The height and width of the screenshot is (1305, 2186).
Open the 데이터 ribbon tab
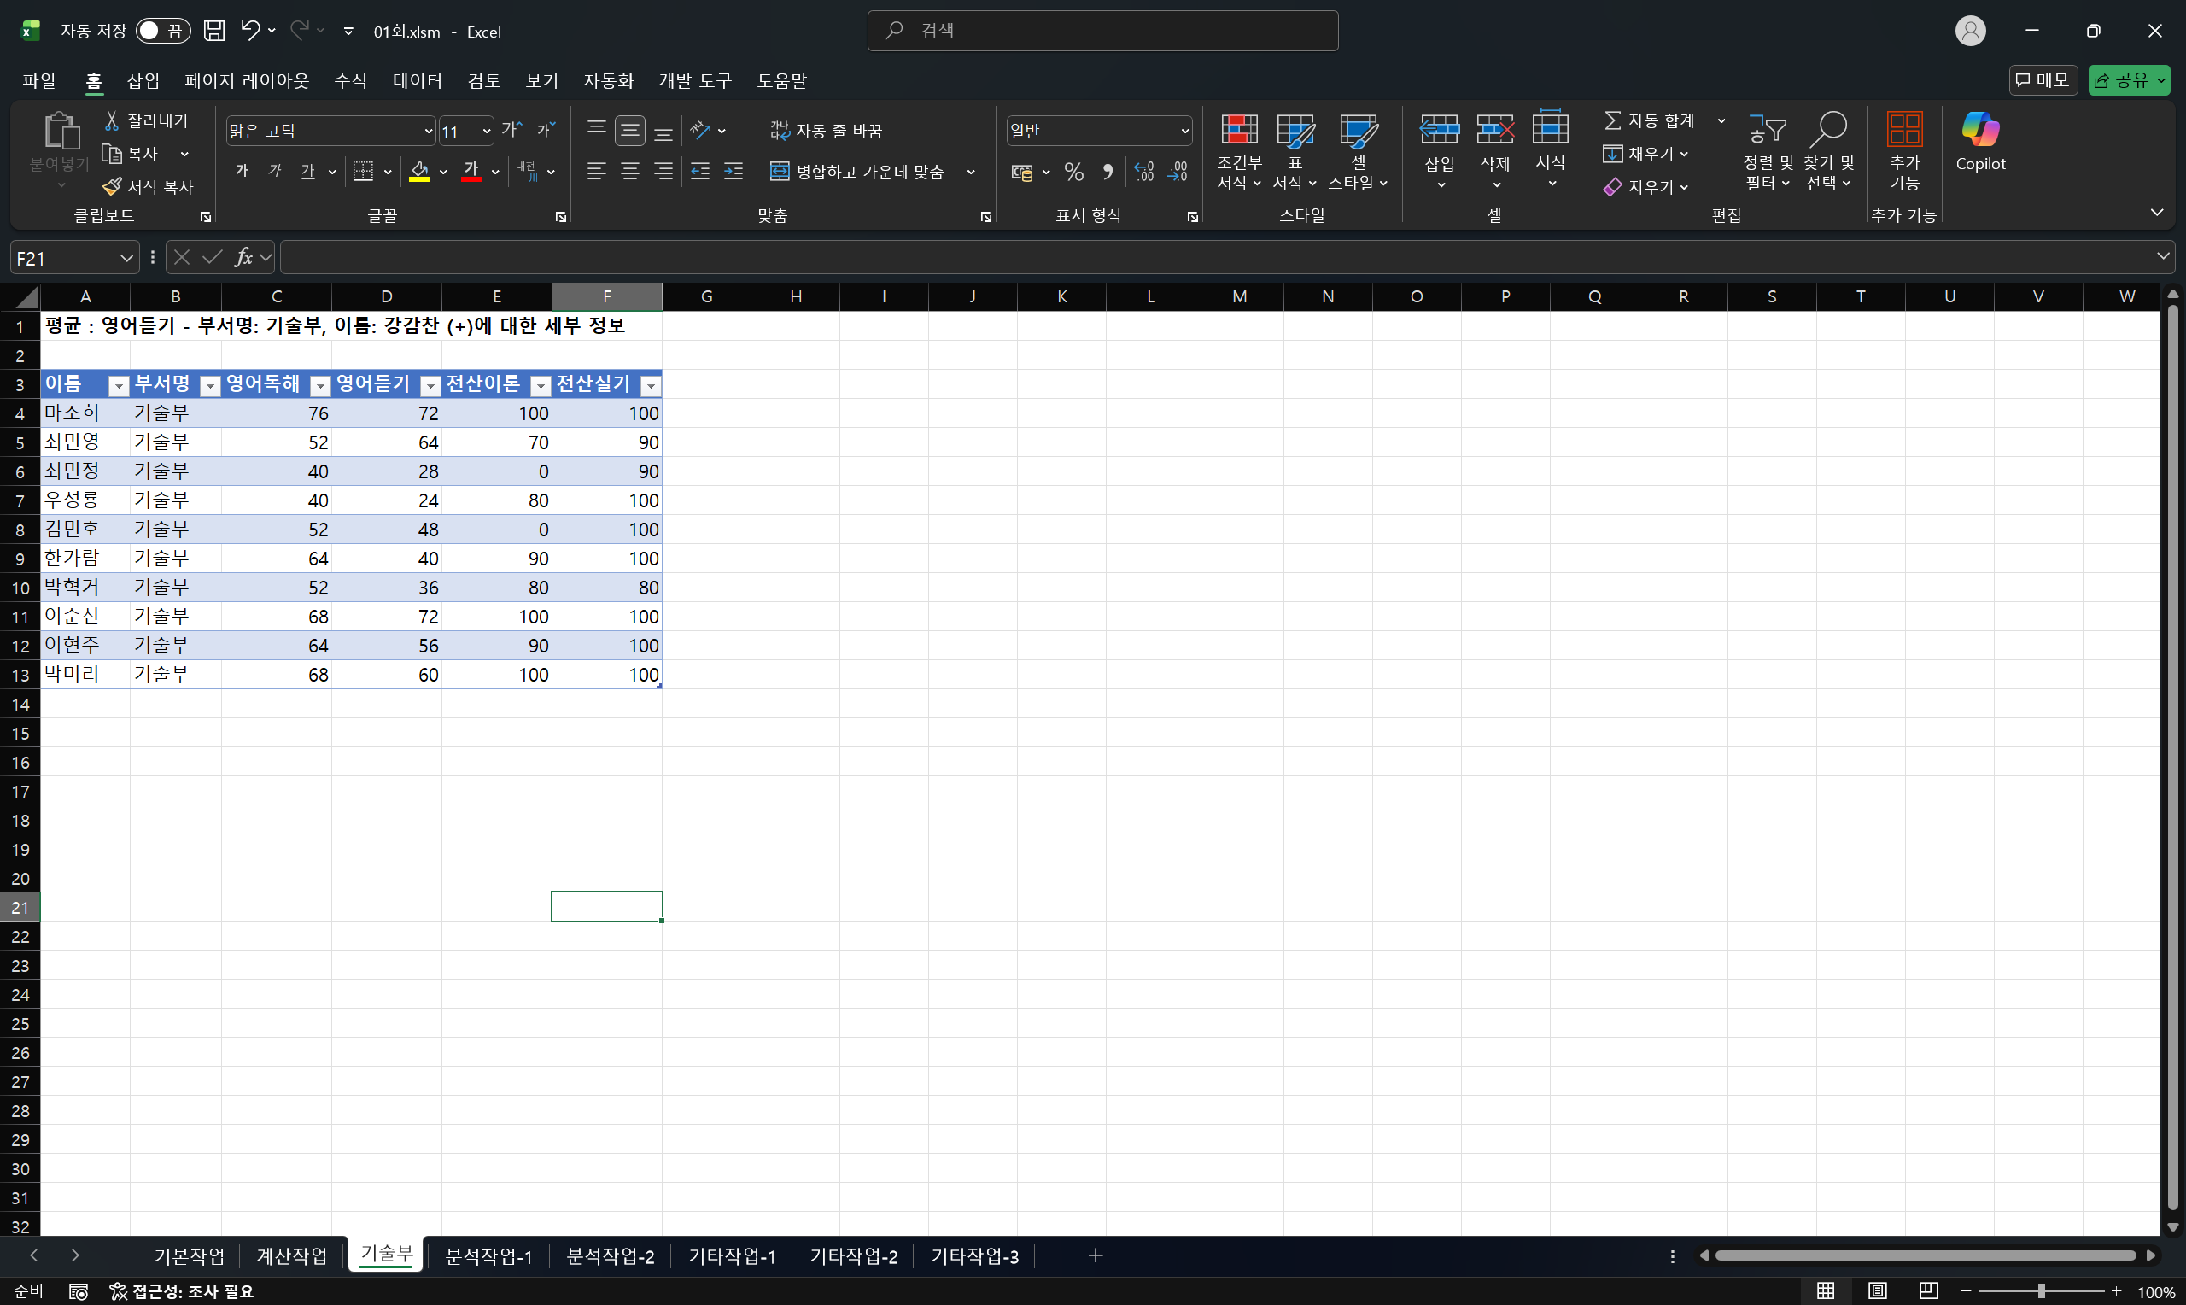coord(417,81)
